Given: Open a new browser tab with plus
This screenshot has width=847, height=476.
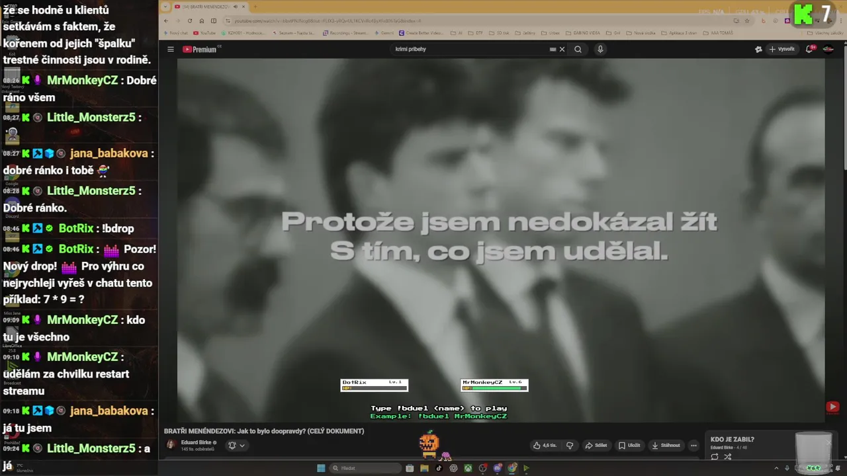Looking at the screenshot, I should click(x=255, y=7).
